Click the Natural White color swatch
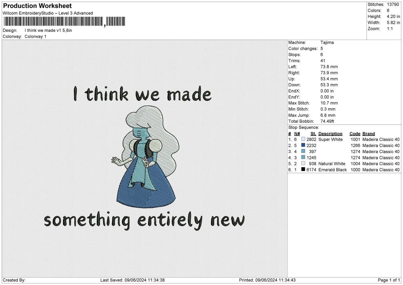Viewport: 403px width, 285px height. (x=303, y=163)
